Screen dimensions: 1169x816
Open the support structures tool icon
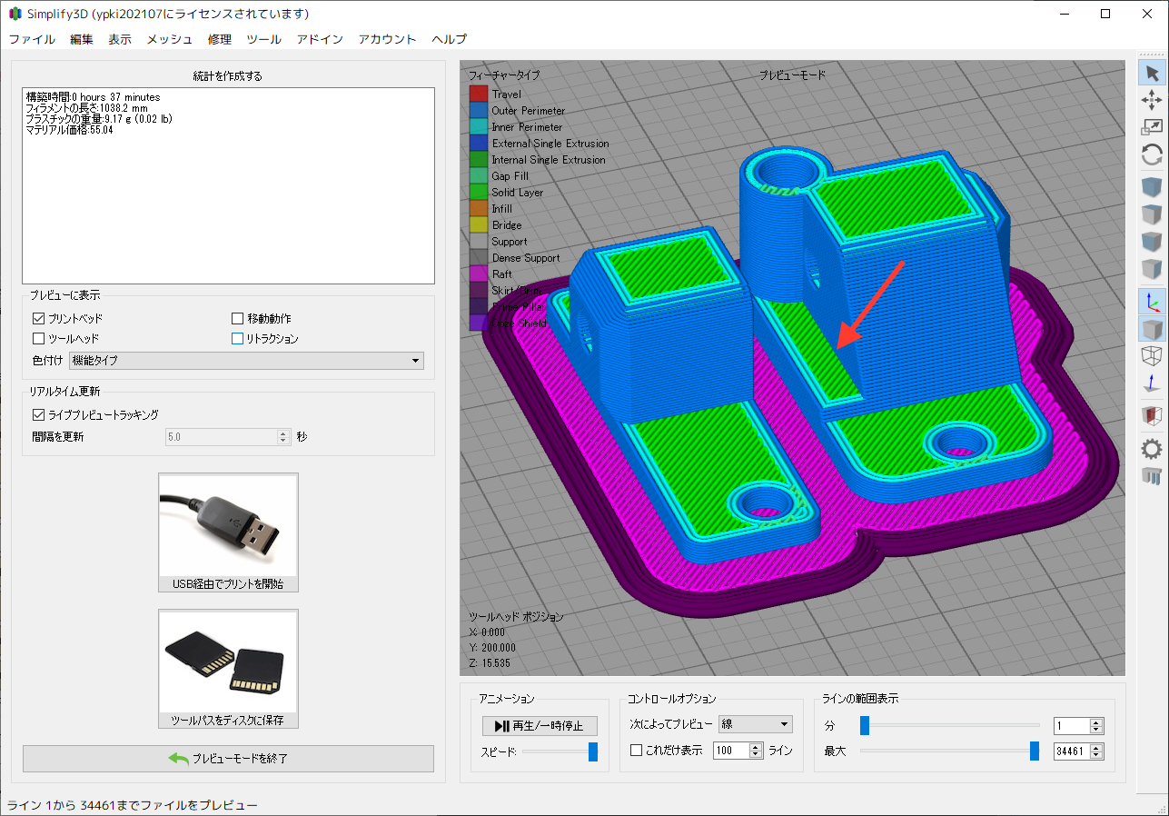point(1152,474)
